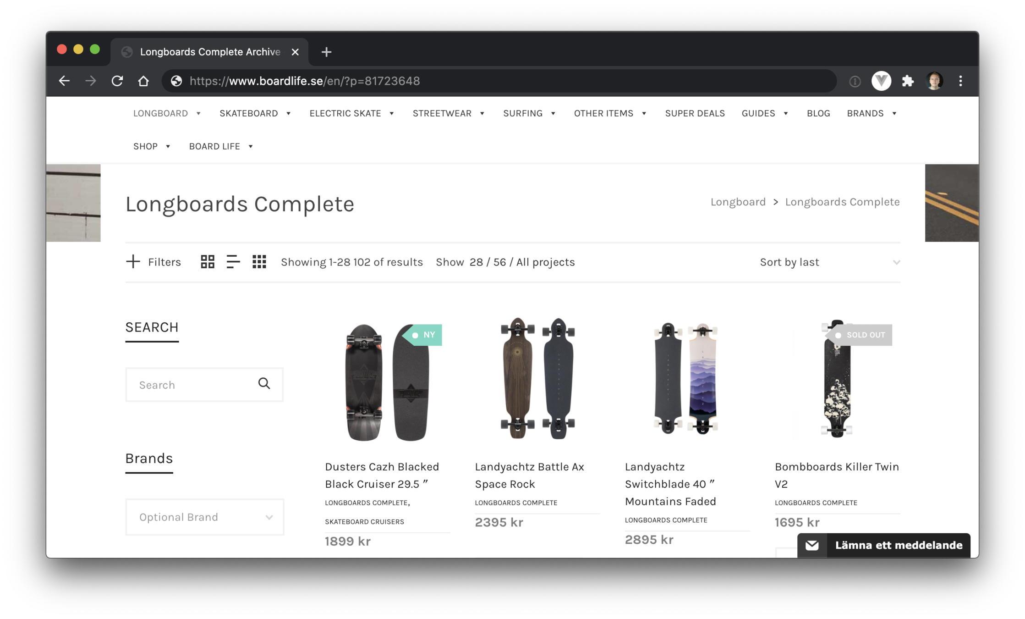Open Chrome three-dot menu
This screenshot has width=1025, height=619.
pyautogui.click(x=960, y=81)
